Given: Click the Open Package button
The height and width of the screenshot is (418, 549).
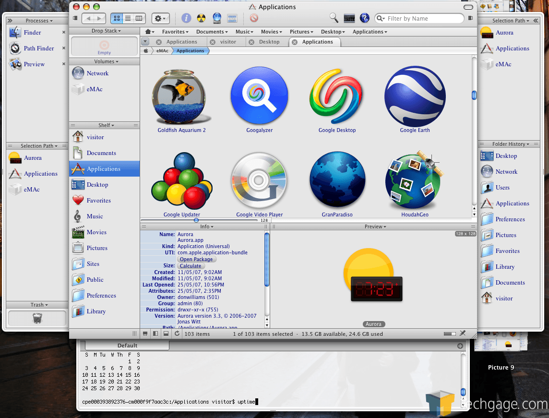Looking at the screenshot, I should (x=196, y=259).
